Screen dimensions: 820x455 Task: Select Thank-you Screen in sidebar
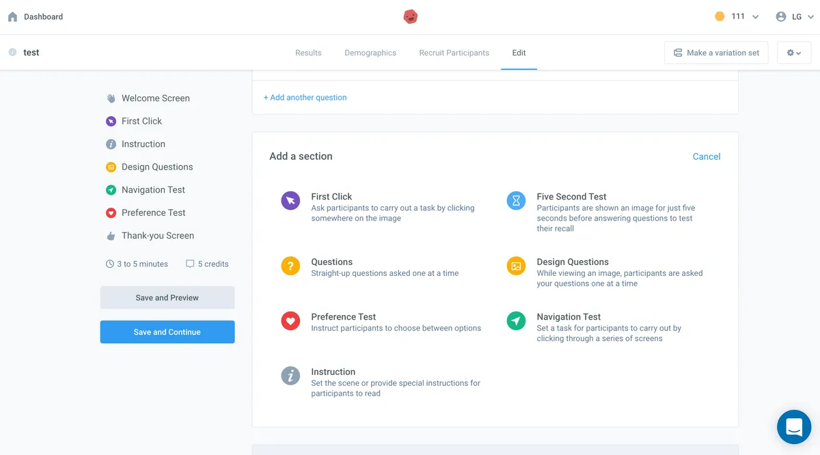(158, 236)
